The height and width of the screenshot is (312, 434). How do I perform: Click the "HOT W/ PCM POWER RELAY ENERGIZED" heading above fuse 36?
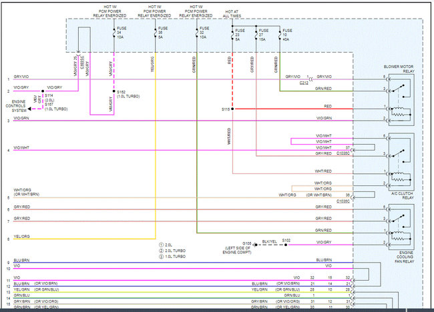[x=154, y=11]
